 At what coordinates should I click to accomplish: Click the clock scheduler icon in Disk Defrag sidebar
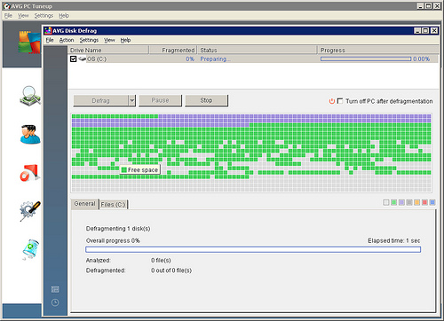coord(55,302)
